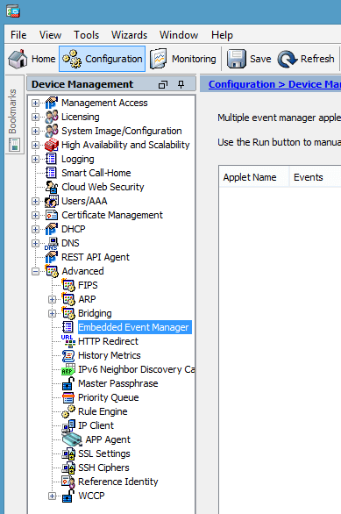
Task: Click the History Metrics icon
Action: pyautogui.click(x=68, y=355)
